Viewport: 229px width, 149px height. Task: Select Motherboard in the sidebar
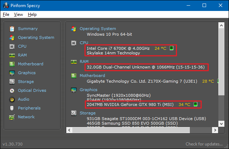pyautogui.click(x=31, y=64)
